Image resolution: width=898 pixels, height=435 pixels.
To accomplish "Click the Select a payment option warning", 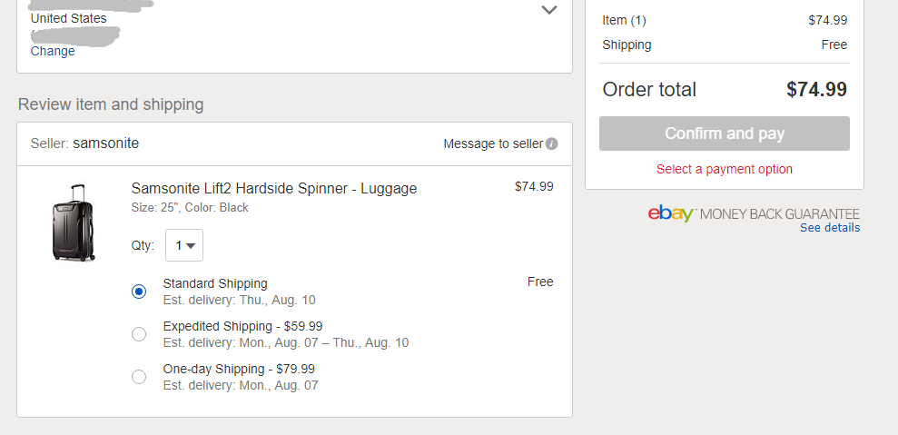I will pos(725,169).
